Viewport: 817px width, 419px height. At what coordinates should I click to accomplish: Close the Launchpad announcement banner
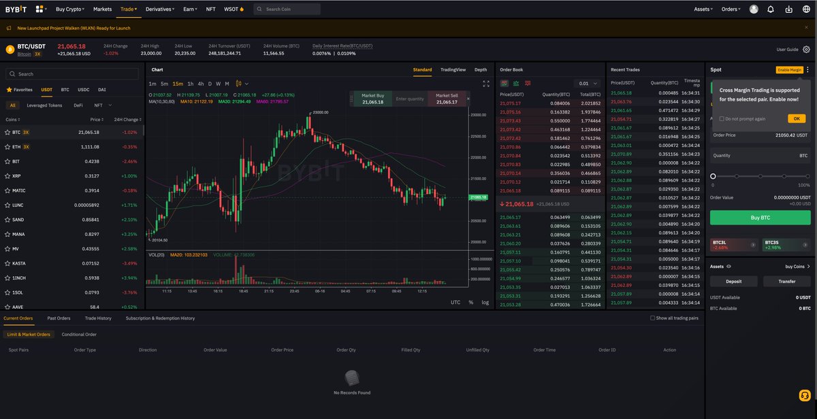805,28
